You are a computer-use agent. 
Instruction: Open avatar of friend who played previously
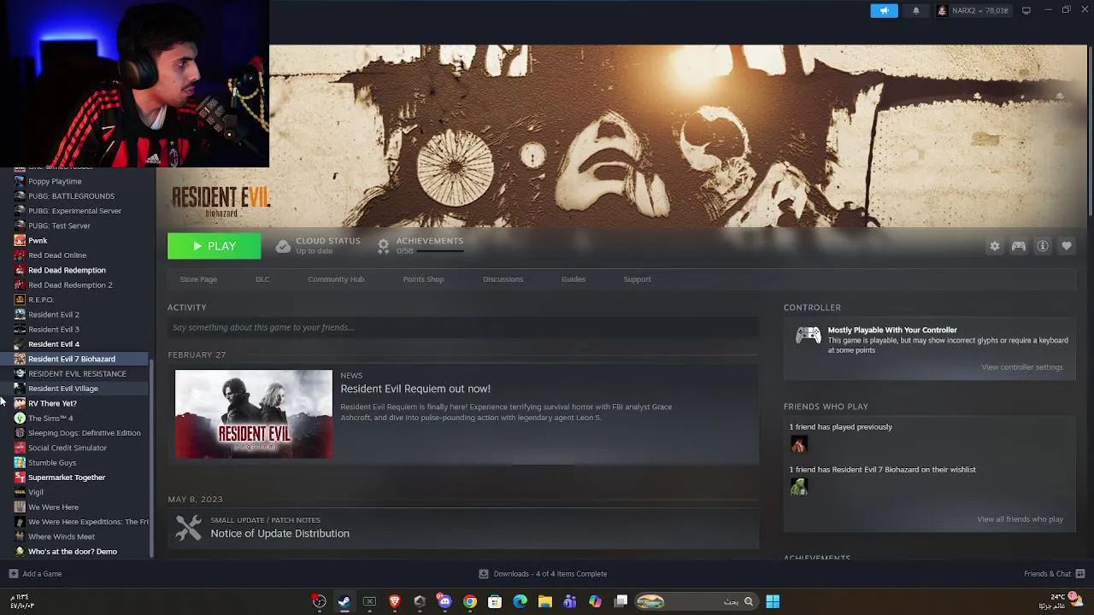(x=798, y=444)
